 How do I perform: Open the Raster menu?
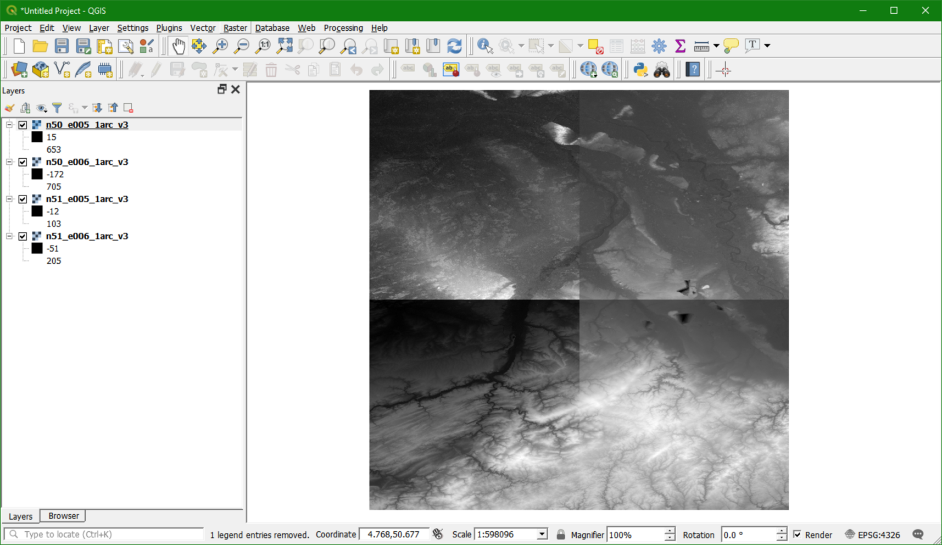235,28
